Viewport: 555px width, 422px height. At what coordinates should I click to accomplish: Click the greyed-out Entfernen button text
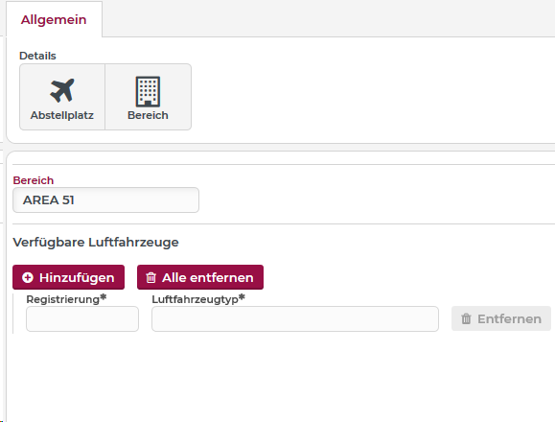pos(509,319)
